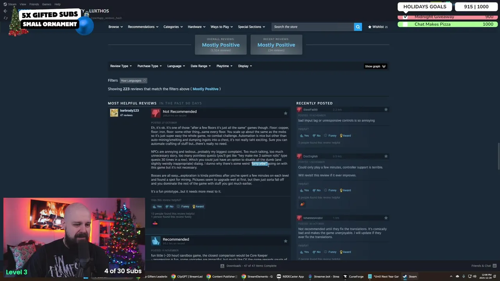Click the page vertical scrollbar
The height and width of the screenshot is (281, 500).
[498, 156]
